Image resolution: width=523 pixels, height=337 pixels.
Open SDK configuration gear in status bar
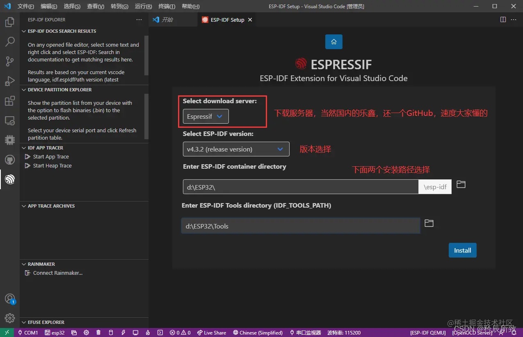coord(86,332)
